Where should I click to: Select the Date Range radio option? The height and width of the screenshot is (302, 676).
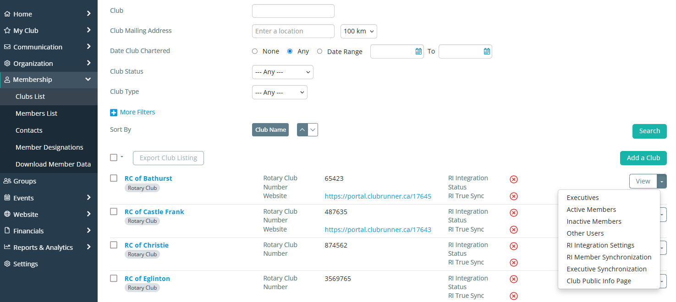[319, 51]
